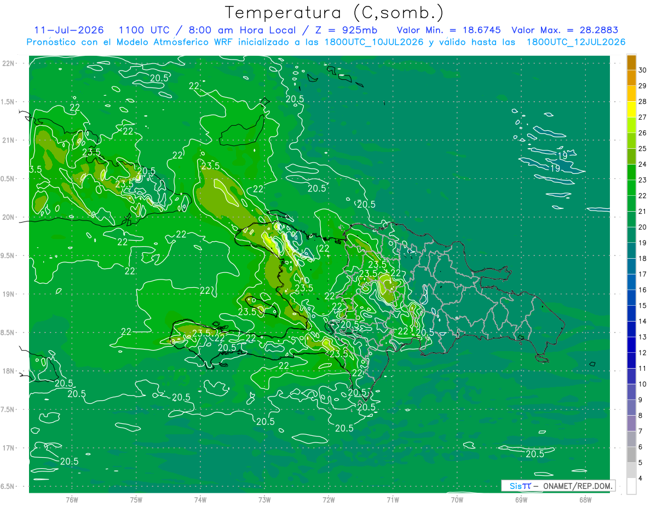Click the 75W longitude axis label
657x507 pixels.
point(136,499)
